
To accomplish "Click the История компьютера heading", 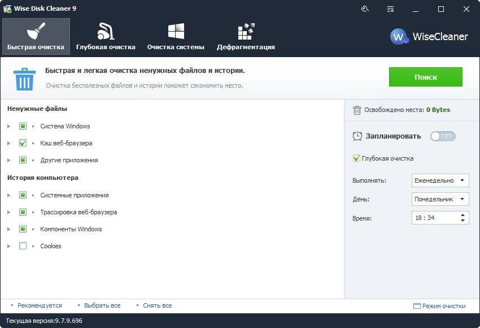I will coord(42,178).
